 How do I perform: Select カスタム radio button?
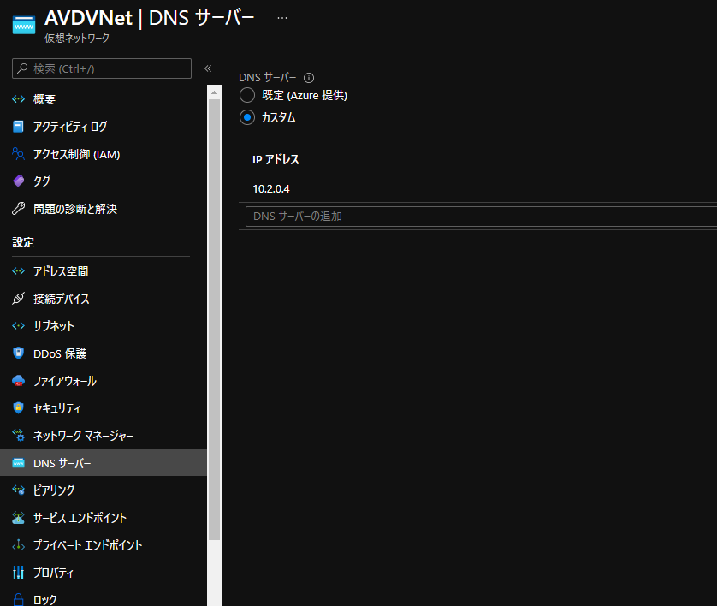click(x=247, y=117)
